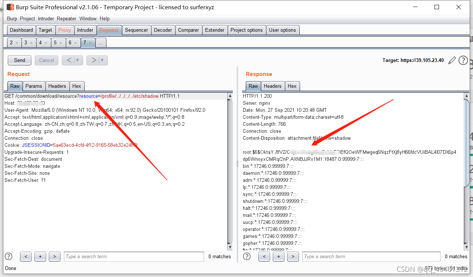Open the Repeater menu

(x=67, y=18)
